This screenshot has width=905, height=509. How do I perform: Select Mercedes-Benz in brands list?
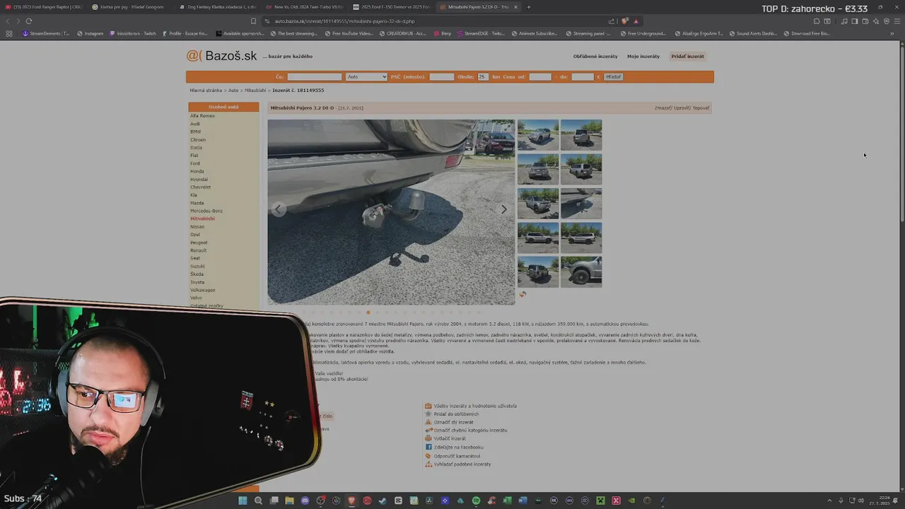(206, 211)
